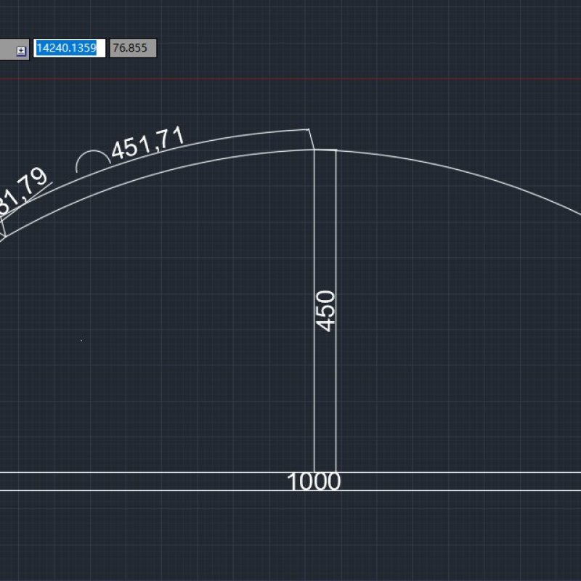Select the 450 vertical dimension text

[x=325, y=311]
